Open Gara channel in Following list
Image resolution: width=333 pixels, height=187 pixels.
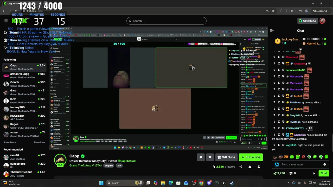point(24,92)
